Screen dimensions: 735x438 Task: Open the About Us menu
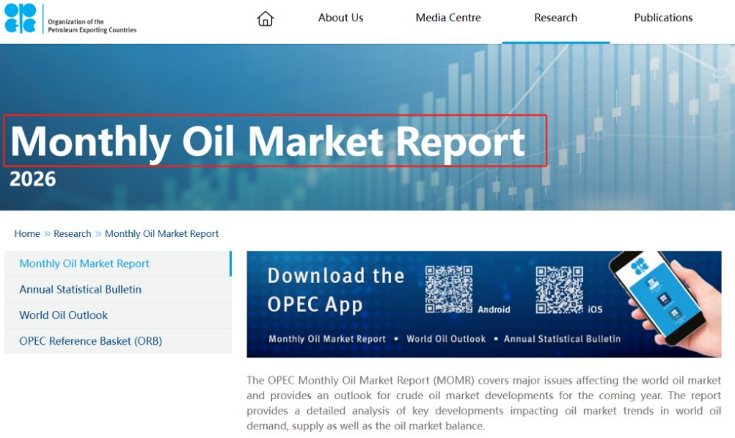pyautogui.click(x=341, y=18)
